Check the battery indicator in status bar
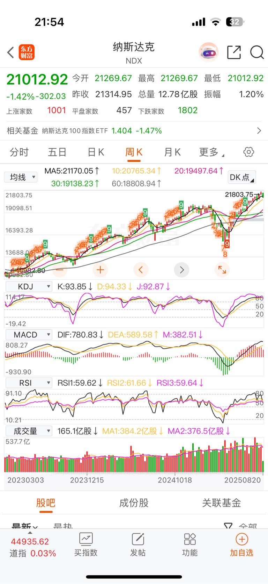The width and height of the screenshot is (268, 584). (x=235, y=22)
